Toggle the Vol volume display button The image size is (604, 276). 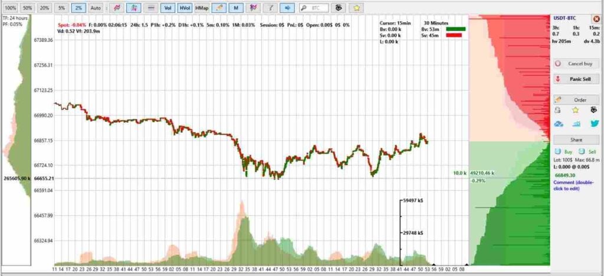click(168, 8)
